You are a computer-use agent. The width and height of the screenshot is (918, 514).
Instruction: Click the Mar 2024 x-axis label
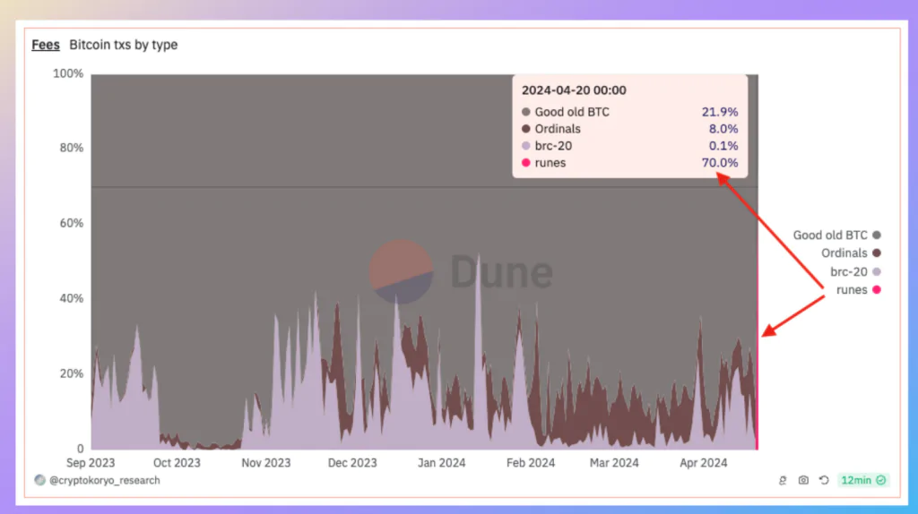[614, 463]
